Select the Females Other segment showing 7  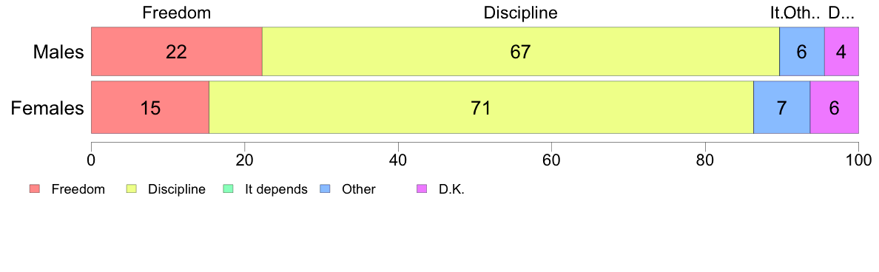(782, 107)
